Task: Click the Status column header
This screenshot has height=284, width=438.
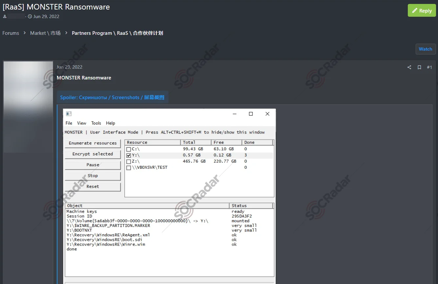Action: click(x=251, y=206)
